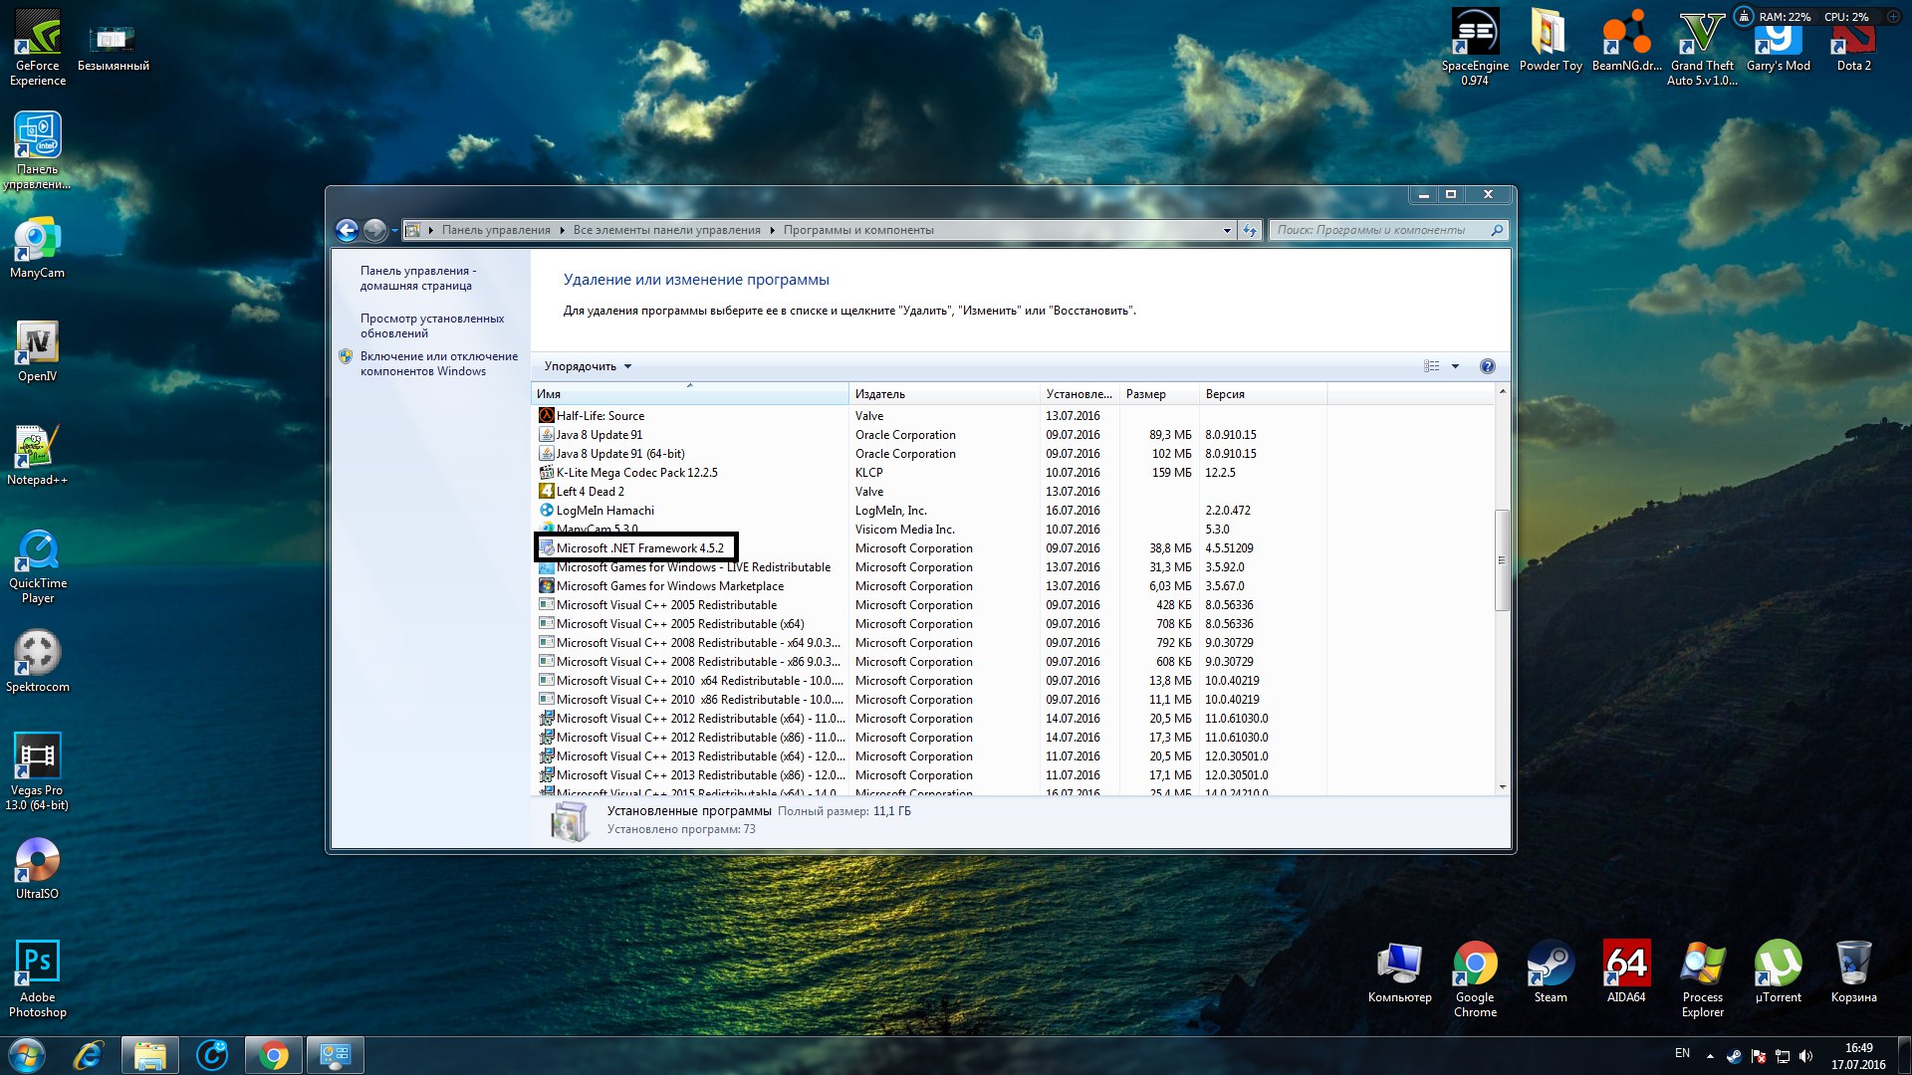Launch µTorrent desktop icon
Image resolution: width=1912 pixels, height=1075 pixels.
tap(1778, 971)
